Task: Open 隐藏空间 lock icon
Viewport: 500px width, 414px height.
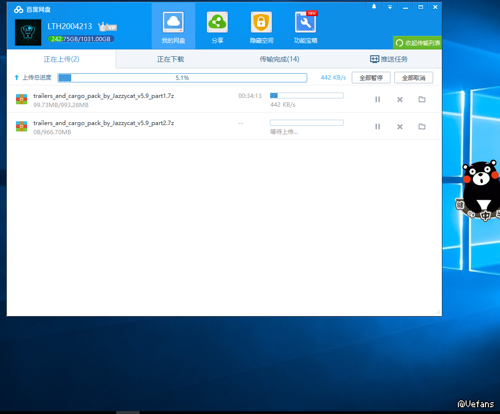Action: [261, 23]
